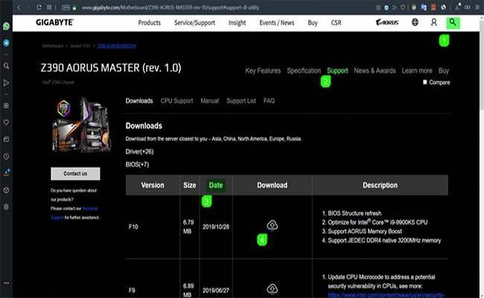Click the motherboard product image

(82, 125)
